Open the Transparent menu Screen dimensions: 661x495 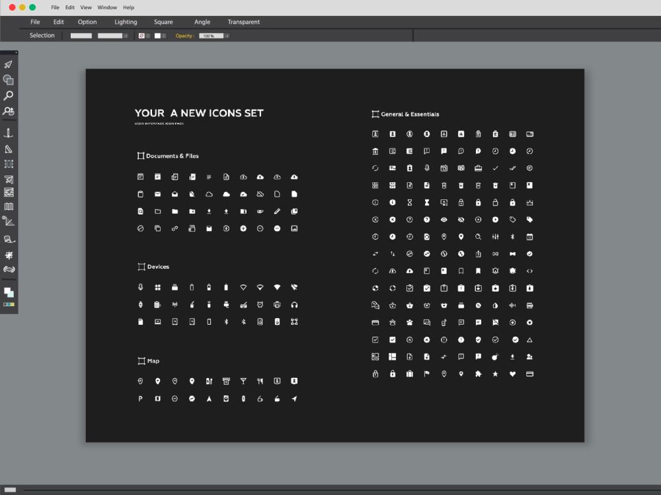(x=244, y=22)
